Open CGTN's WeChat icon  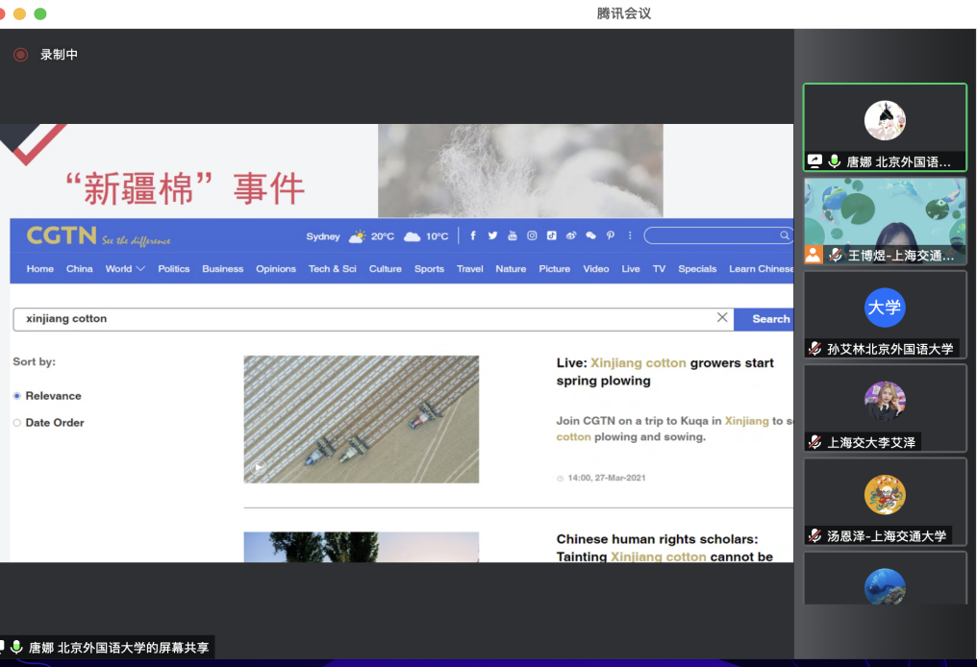point(590,235)
